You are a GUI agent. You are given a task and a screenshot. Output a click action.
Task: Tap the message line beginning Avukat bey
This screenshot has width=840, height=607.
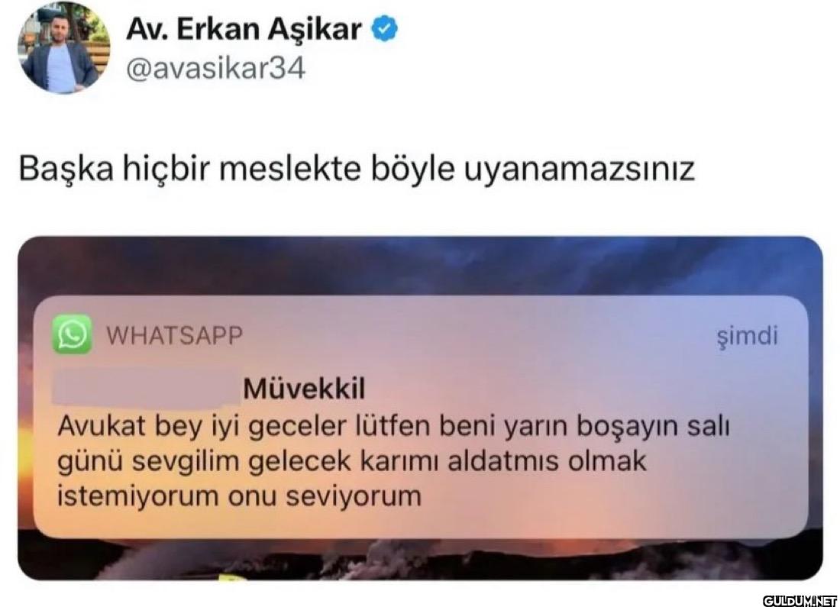[x=394, y=427]
